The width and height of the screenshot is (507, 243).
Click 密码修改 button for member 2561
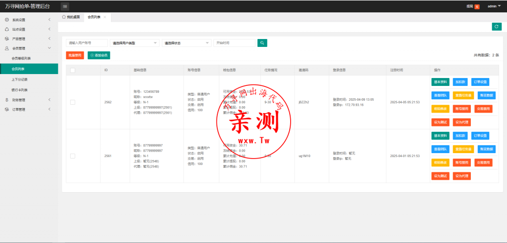440,162
